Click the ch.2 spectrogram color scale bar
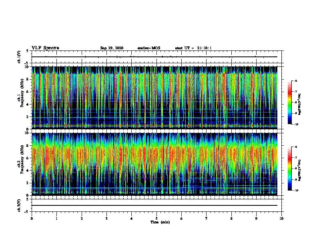Screen dimensions: 317x245 point(290,169)
